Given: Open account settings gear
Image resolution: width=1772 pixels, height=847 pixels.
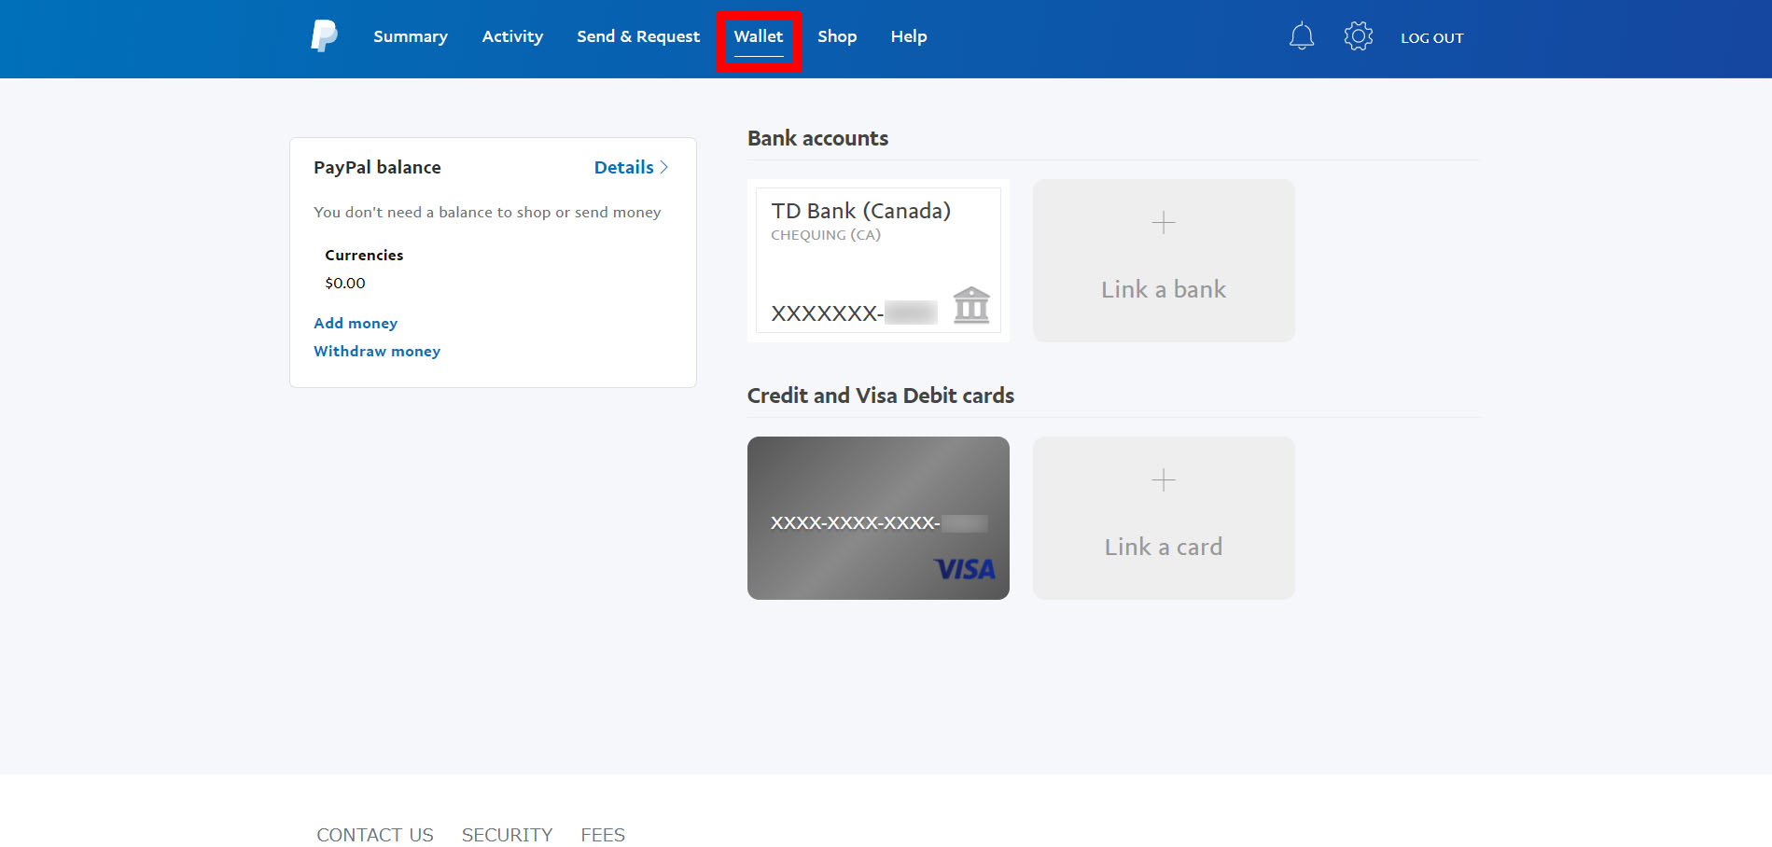Looking at the screenshot, I should click(x=1359, y=36).
